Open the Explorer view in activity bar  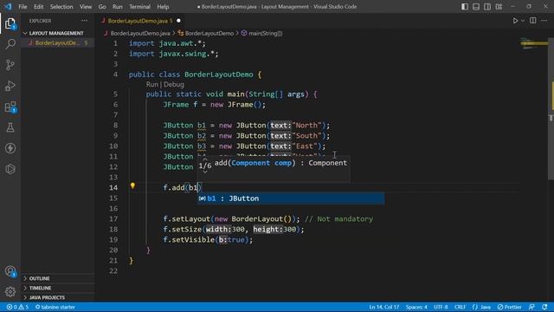point(10,23)
